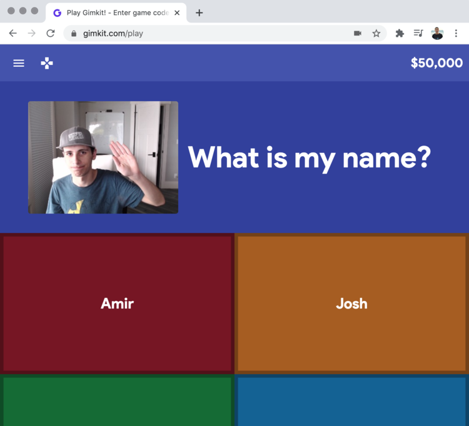Screen dimensions: 469x426
Task: Select the Play Gimkit! tab
Action: tap(116, 13)
